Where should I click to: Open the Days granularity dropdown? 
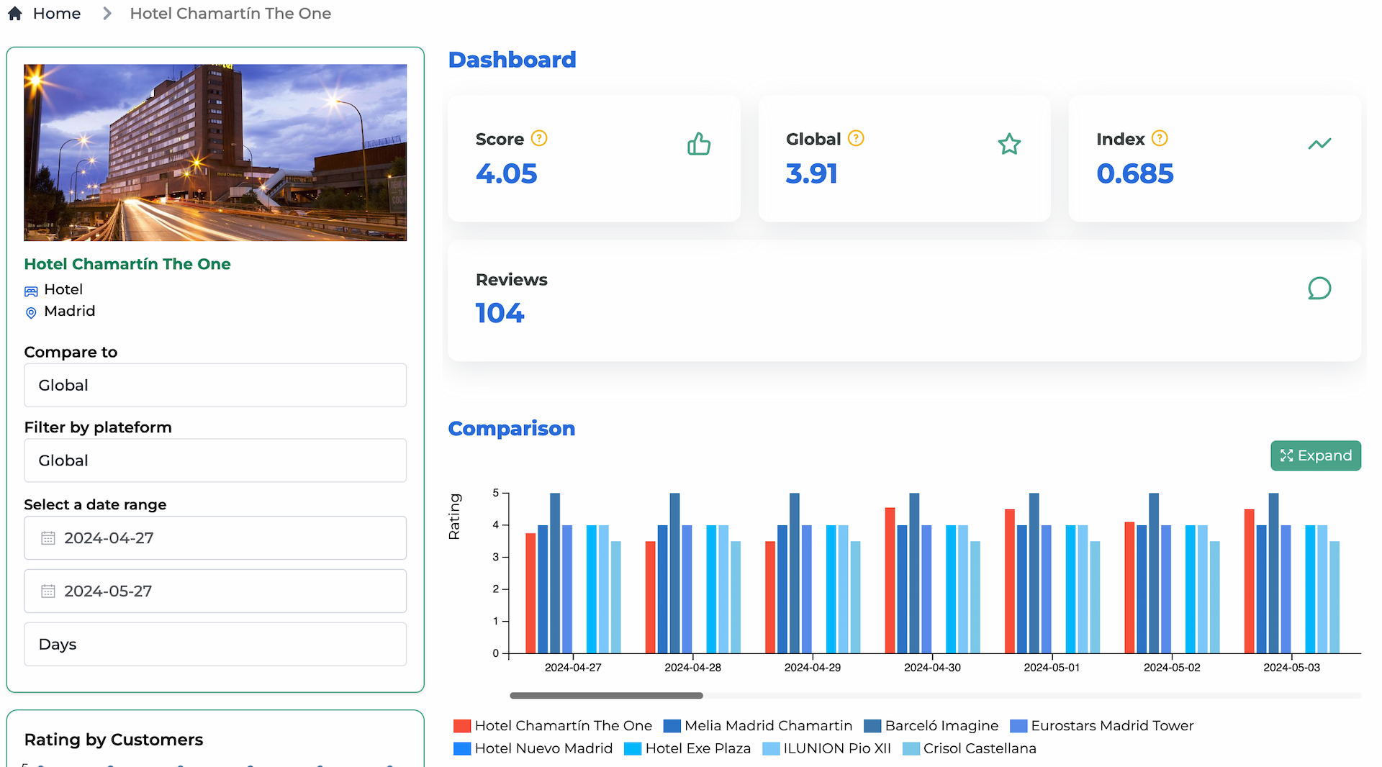[x=215, y=644]
